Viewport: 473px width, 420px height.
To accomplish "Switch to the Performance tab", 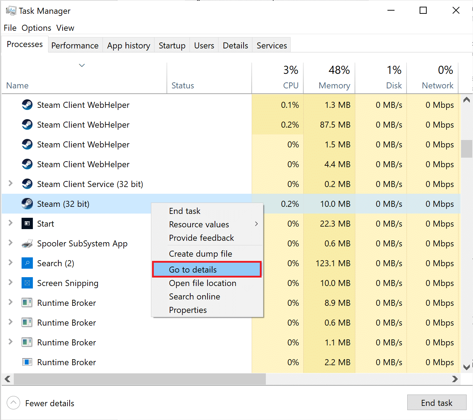I will pyautogui.click(x=75, y=46).
